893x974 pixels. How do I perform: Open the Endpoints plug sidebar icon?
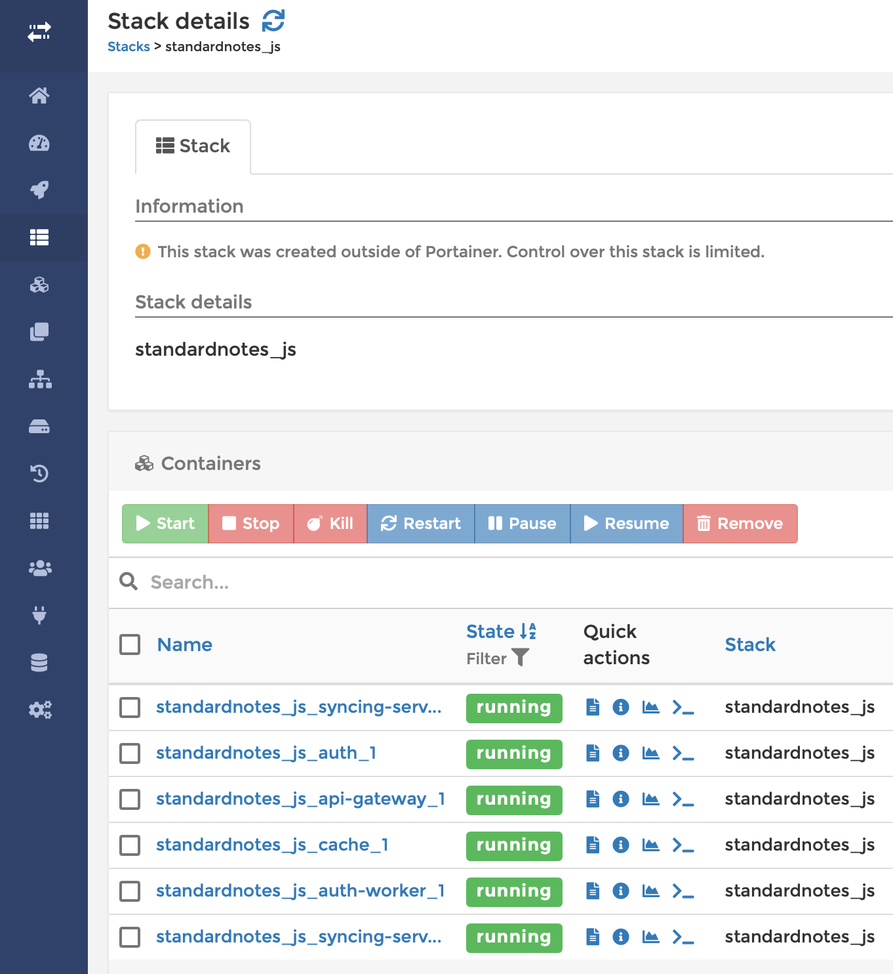(39, 615)
